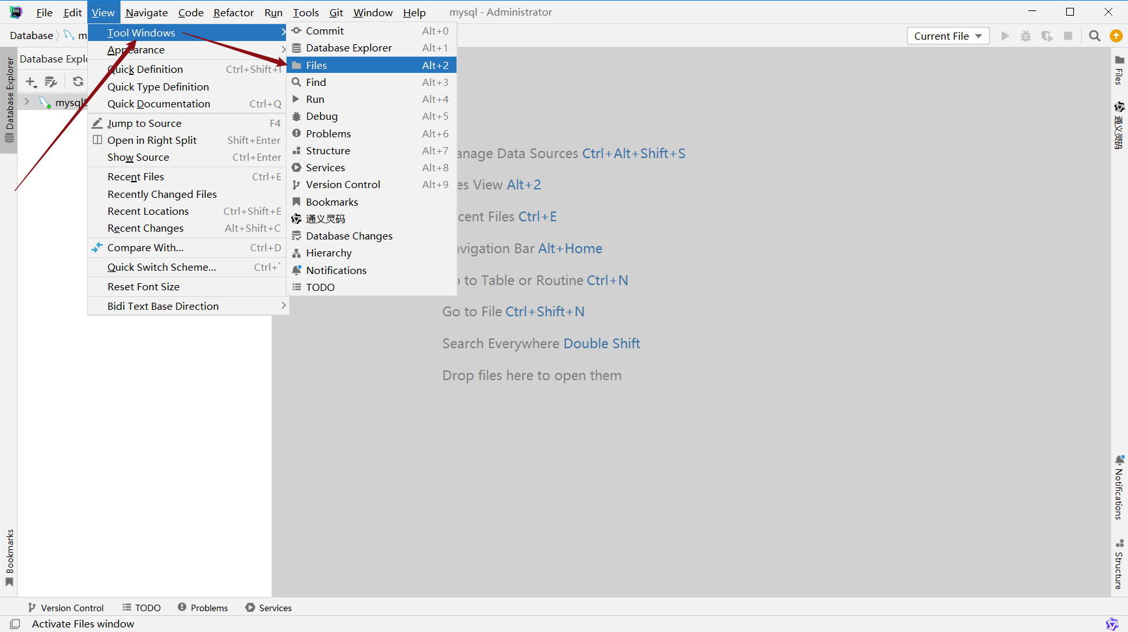This screenshot has height=632, width=1128.
Task: Select Reset Font Size
Action: (188, 286)
